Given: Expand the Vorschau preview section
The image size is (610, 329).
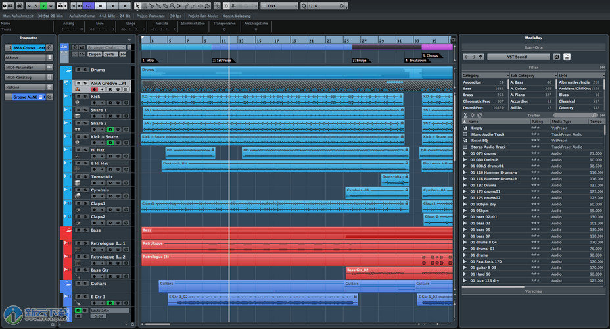Looking at the screenshot, I should pos(533,291).
